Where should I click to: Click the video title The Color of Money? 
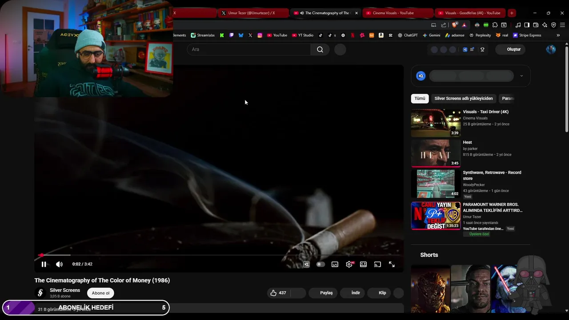102,280
